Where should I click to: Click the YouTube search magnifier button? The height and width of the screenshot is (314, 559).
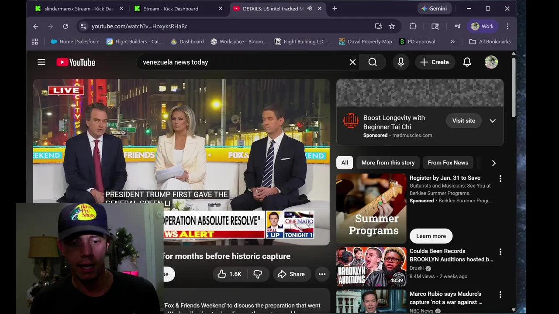tap(373, 62)
